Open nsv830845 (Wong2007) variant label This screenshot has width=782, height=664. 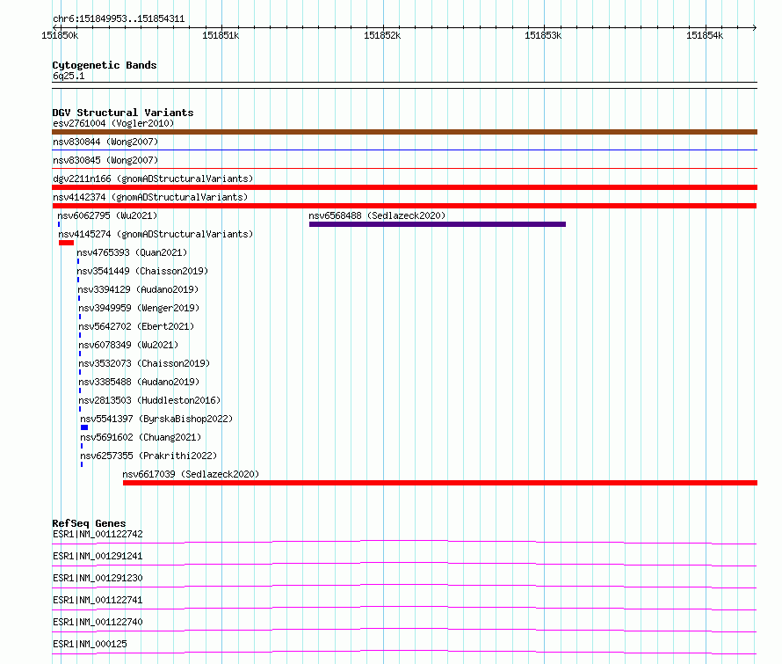105,160
